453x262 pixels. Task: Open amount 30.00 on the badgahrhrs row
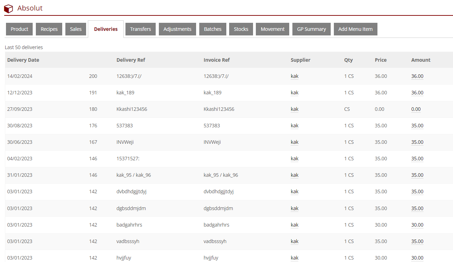click(x=417, y=225)
